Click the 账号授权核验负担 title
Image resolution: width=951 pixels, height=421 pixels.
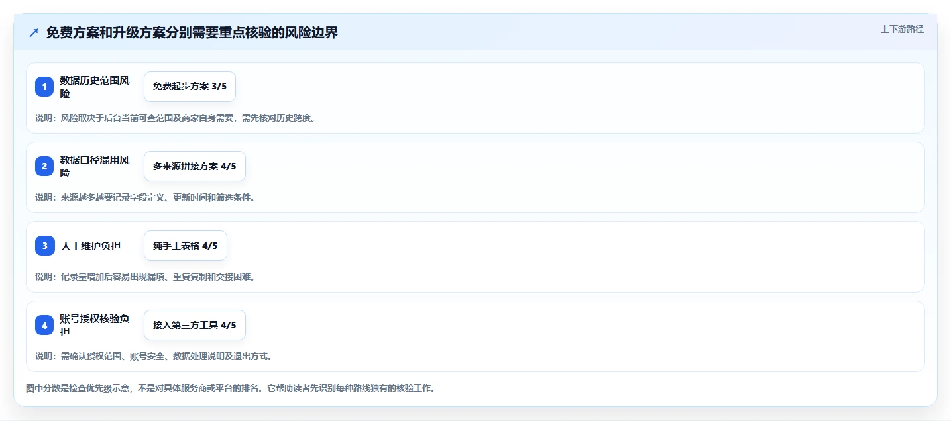(95, 325)
